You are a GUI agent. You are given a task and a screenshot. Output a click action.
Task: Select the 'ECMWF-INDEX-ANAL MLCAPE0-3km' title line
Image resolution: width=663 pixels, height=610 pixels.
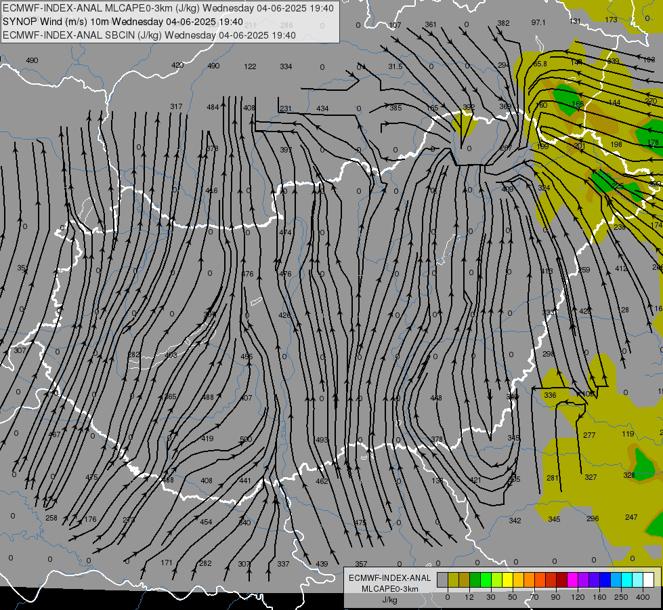pos(168,8)
